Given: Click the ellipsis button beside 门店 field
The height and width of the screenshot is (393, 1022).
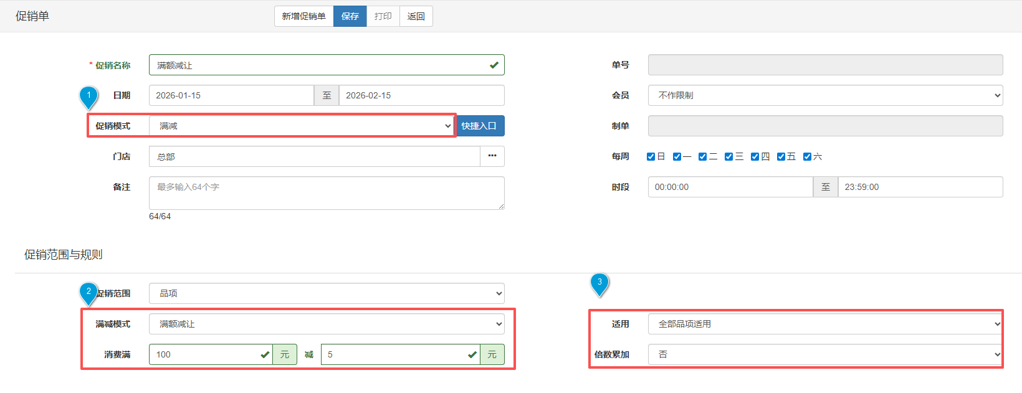Looking at the screenshot, I should 492,156.
